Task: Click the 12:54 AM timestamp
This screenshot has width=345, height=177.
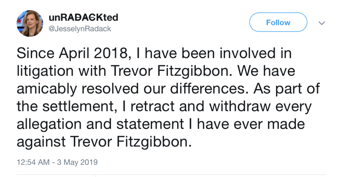Action: coord(33,162)
